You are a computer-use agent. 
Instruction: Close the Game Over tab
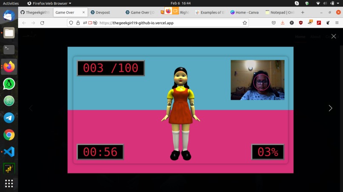pyautogui.click(x=83, y=12)
